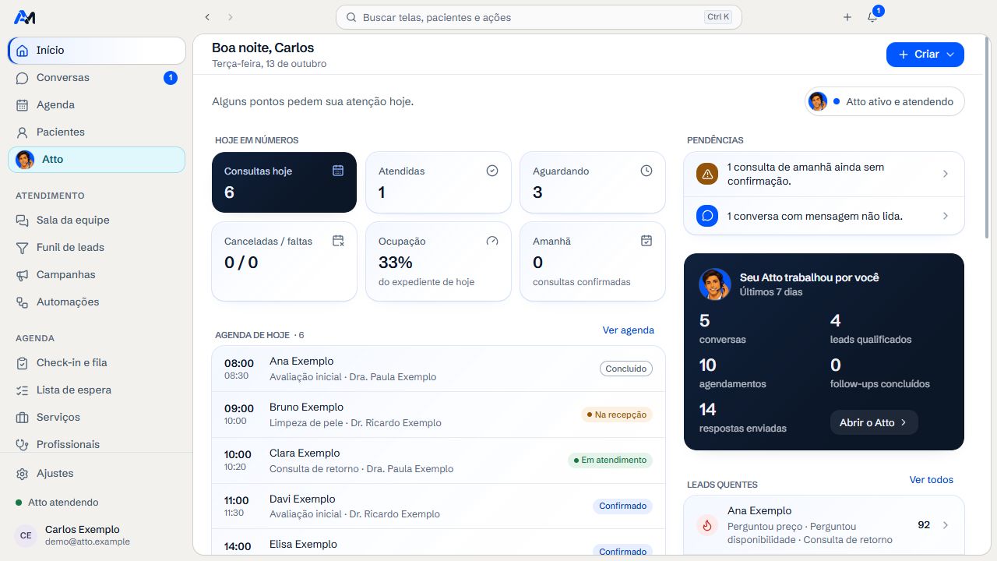Click CE user avatar in sidebar
This screenshot has width=997, height=561.
pos(26,535)
